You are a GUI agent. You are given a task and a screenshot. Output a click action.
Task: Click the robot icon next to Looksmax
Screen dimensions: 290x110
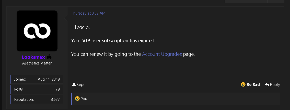click(49, 57)
